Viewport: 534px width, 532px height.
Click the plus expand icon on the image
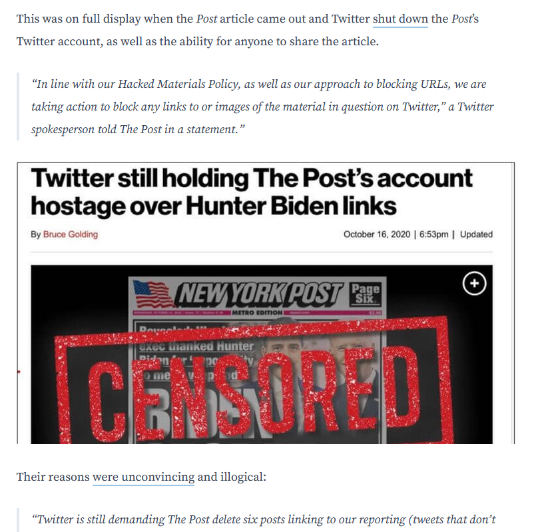click(x=474, y=284)
